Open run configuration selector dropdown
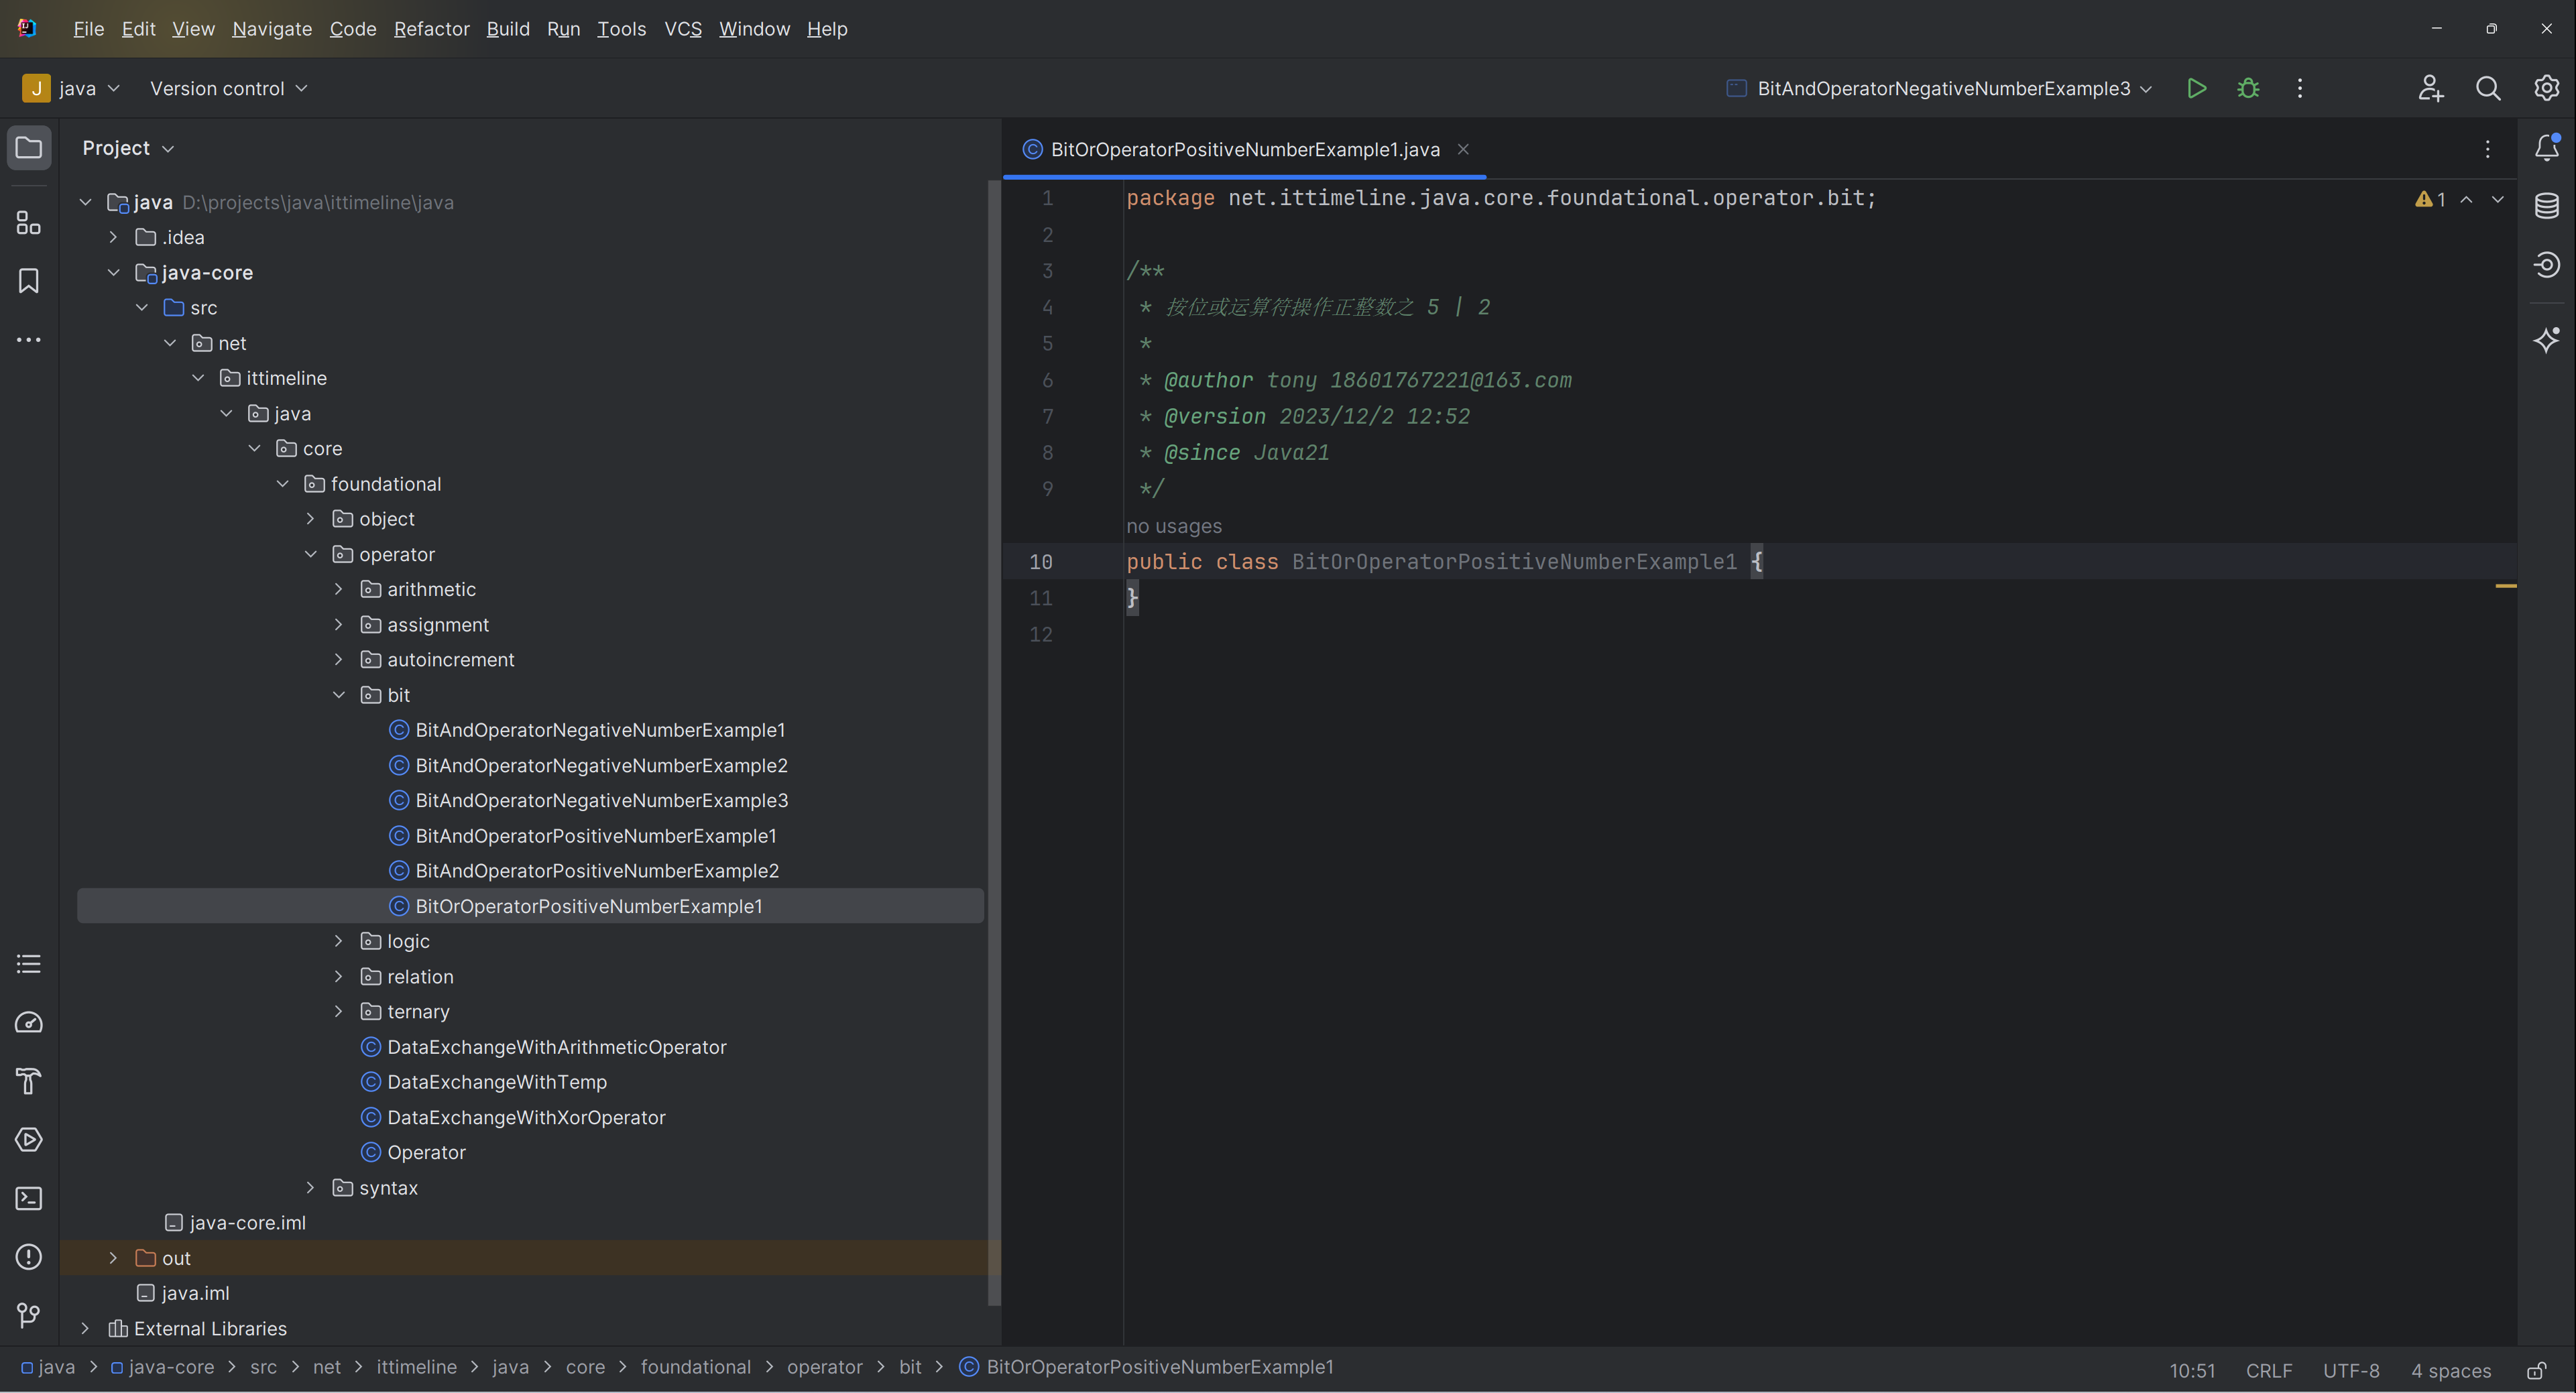Viewport: 2576px width, 1393px height. click(1940, 88)
